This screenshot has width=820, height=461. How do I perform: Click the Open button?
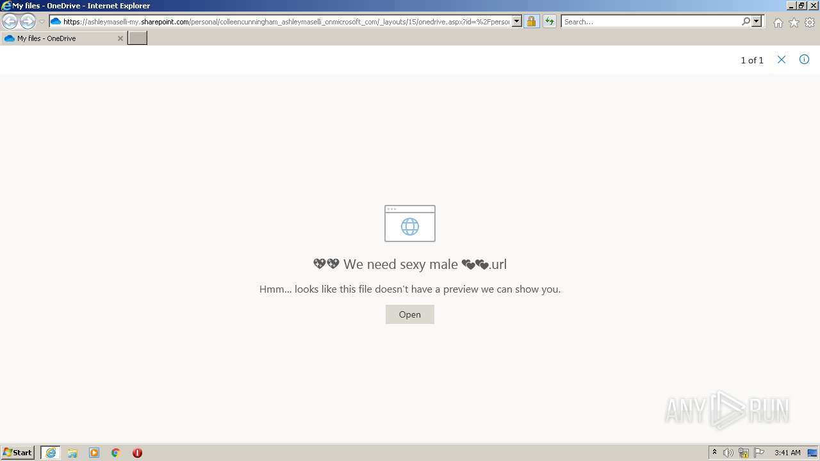point(410,314)
